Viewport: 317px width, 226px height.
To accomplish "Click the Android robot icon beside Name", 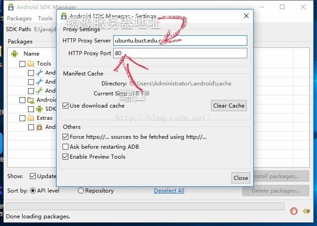I will tap(14, 54).
